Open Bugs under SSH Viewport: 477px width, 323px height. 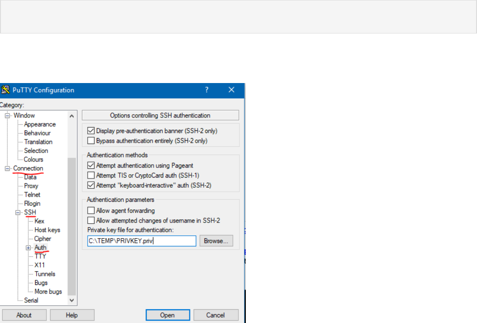[x=41, y=283]
